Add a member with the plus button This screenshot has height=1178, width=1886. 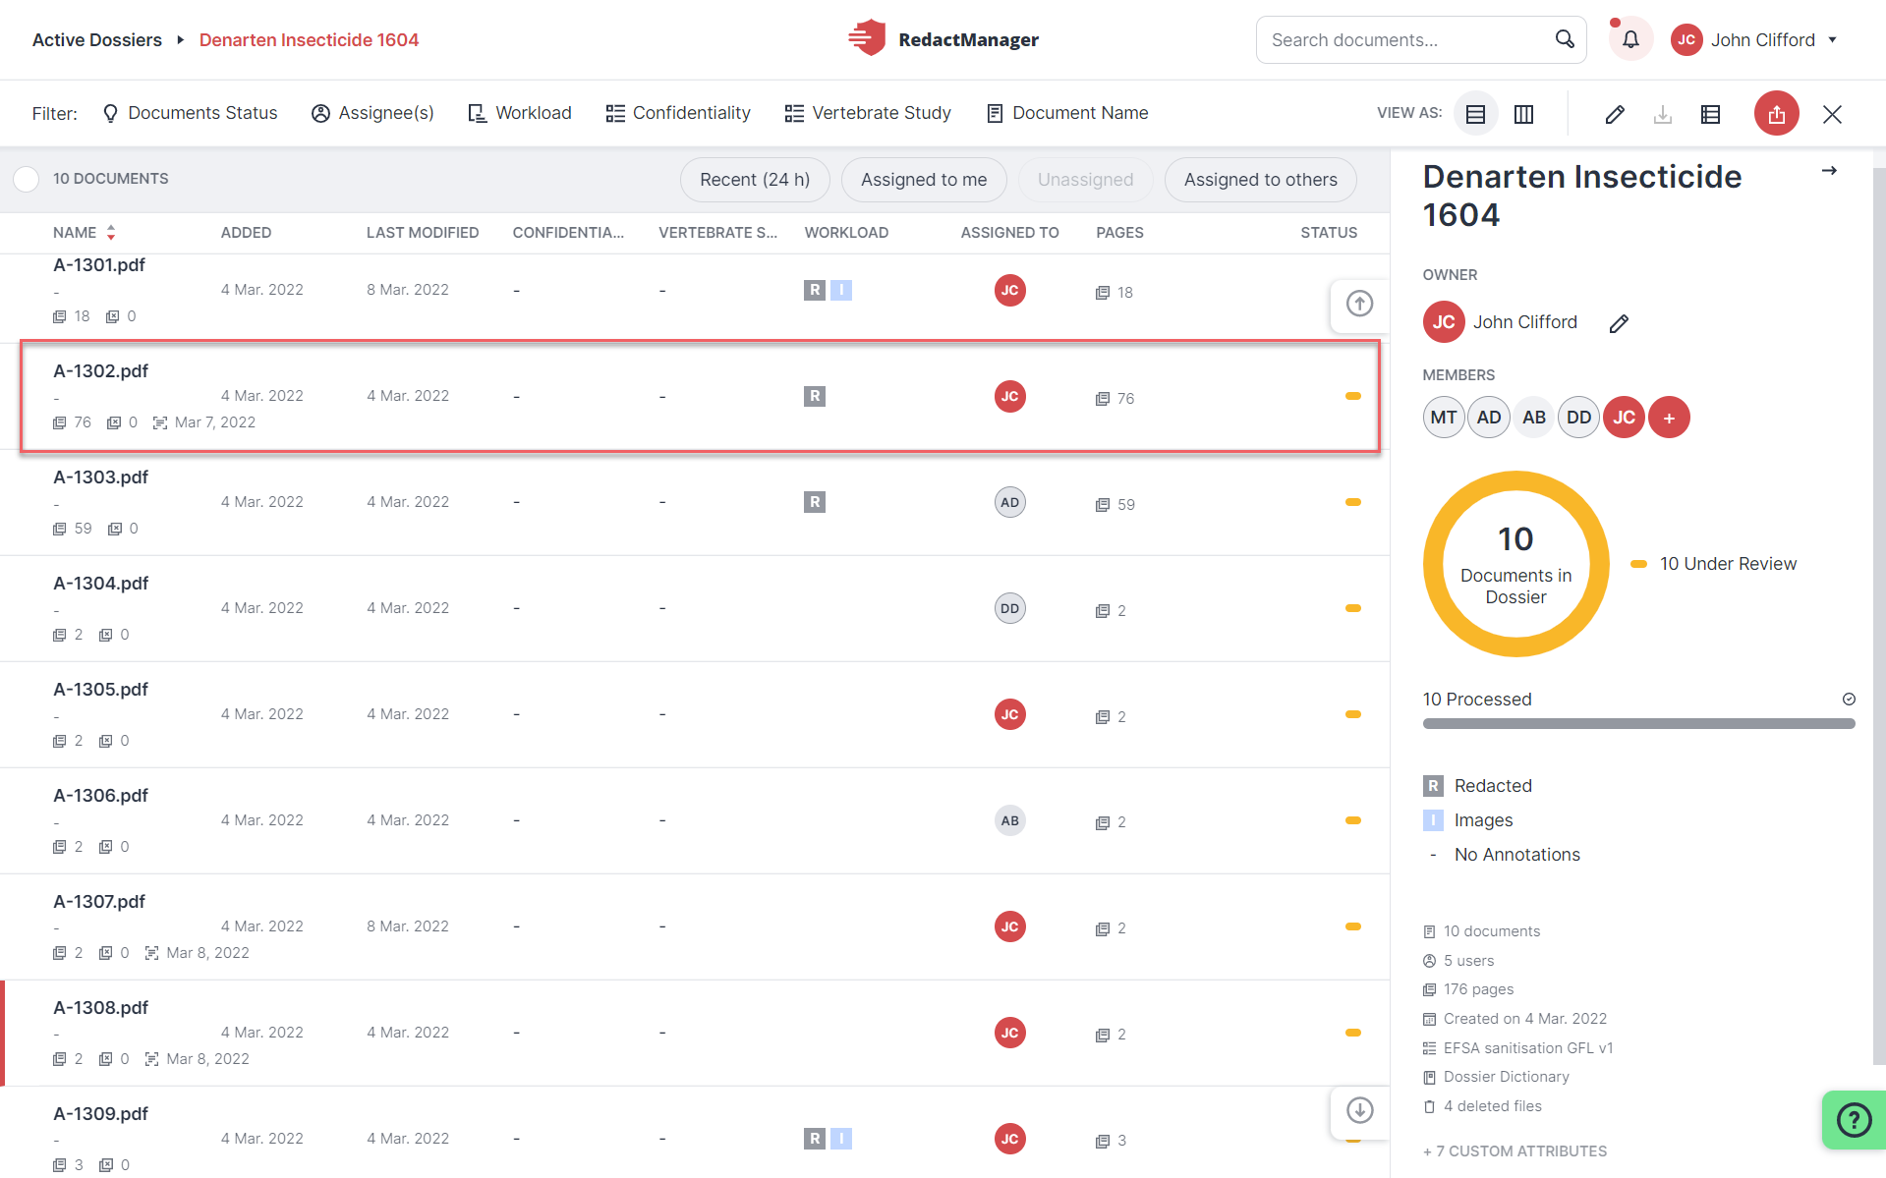point(1669,418)
